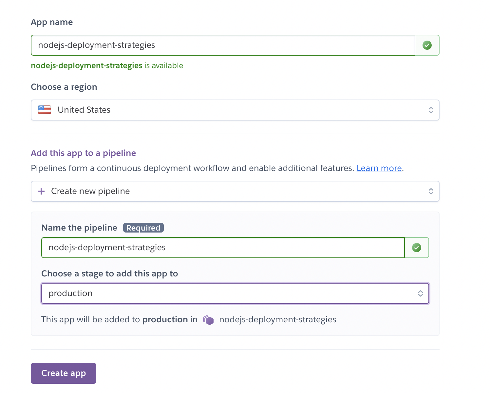Viewport: 490px width, 393px height.
Task: Focus the pipeline name text field
Action: click(223, 248)
